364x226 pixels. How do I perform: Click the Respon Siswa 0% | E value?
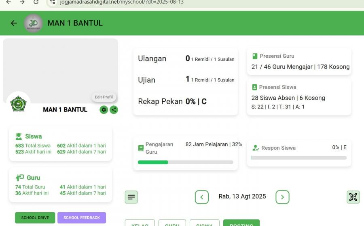point(339,147)
